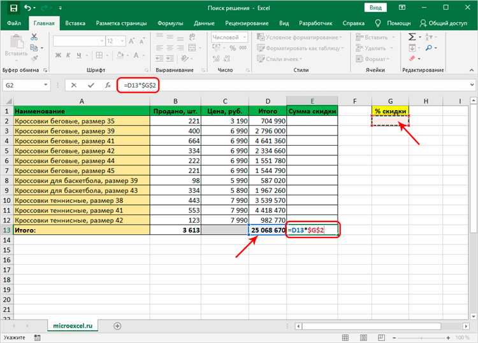Image resolution: width=478 pixels, height=343 pixels.
Task: Open the Name Box dropdown arrow
Action: (46, 85)
